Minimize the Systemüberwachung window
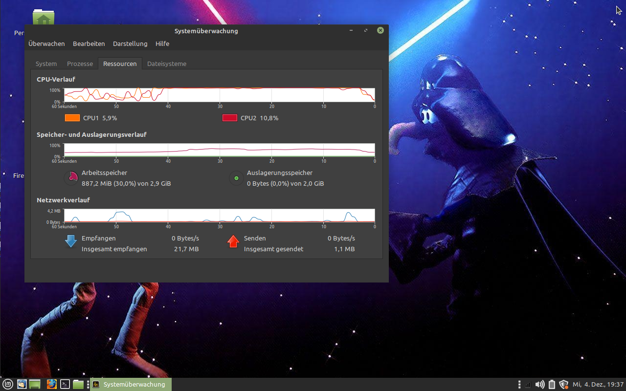626x391 pixels. pos(351,30)
